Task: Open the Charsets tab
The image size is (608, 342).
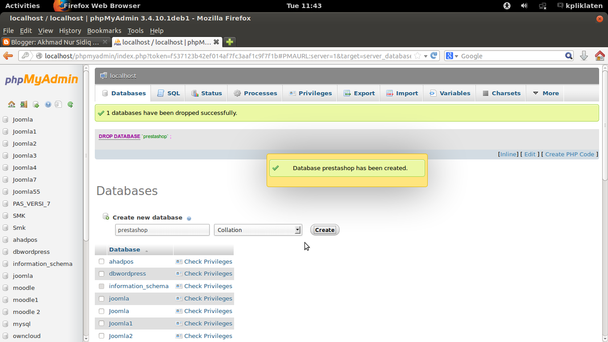Action: [x=501, y=93]
